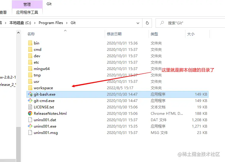Select the file name git-bash.exe
The image size is (225, 162).
45,94
